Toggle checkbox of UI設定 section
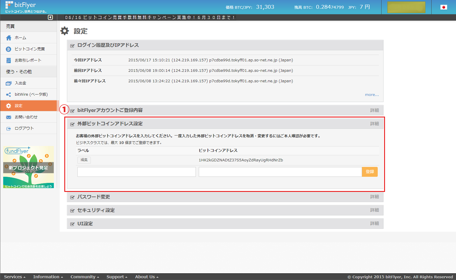Screen dimensions: 456x280 pyautogui.click(x=72, y=224)
